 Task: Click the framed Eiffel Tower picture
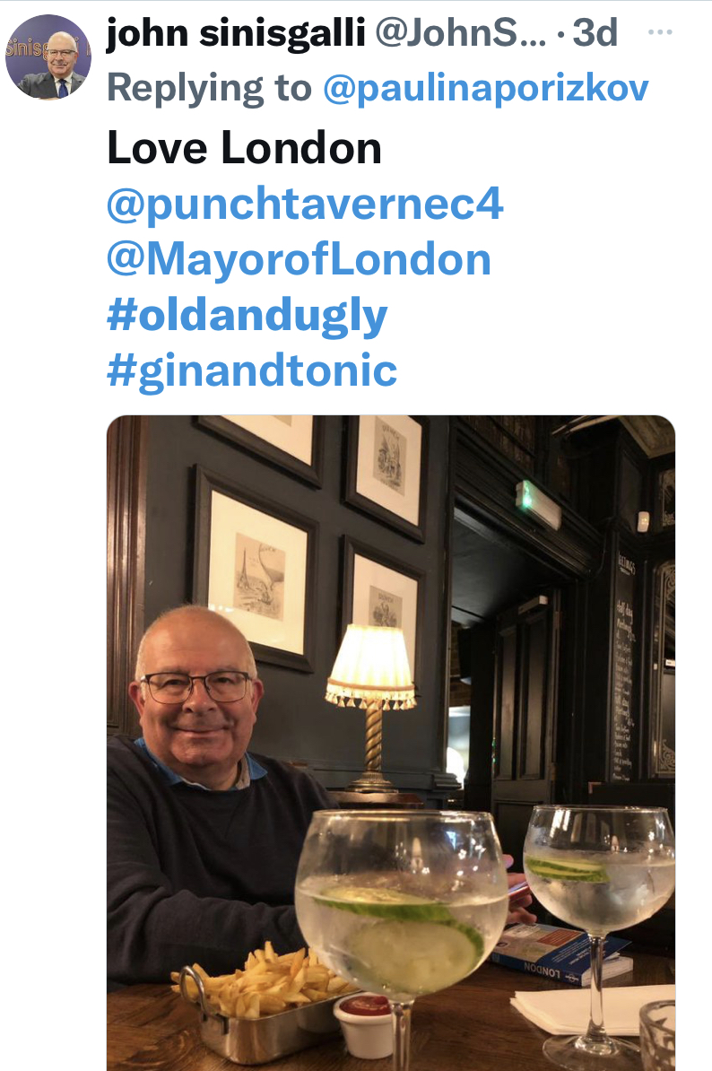tap(256, 568)
